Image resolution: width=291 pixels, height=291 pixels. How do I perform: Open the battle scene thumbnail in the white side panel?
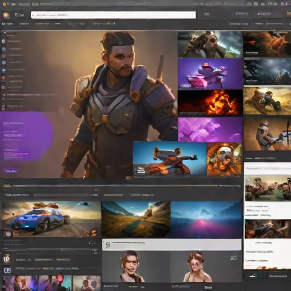click(268, 189)
